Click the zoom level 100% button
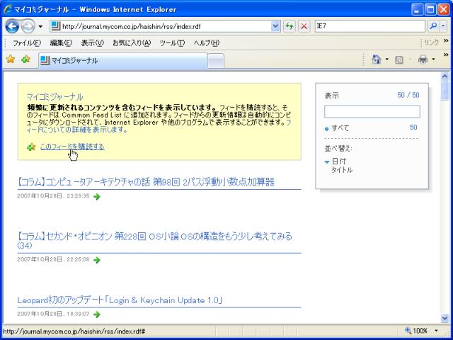This screenshot has height=340, width=453. pyautogui.click(x=416, y=331)
